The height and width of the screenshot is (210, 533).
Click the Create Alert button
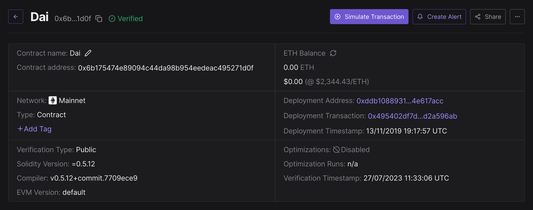(439, 17)
